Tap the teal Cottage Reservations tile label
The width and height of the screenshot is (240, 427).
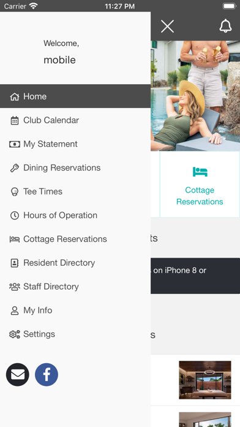[x=200, y=196]
